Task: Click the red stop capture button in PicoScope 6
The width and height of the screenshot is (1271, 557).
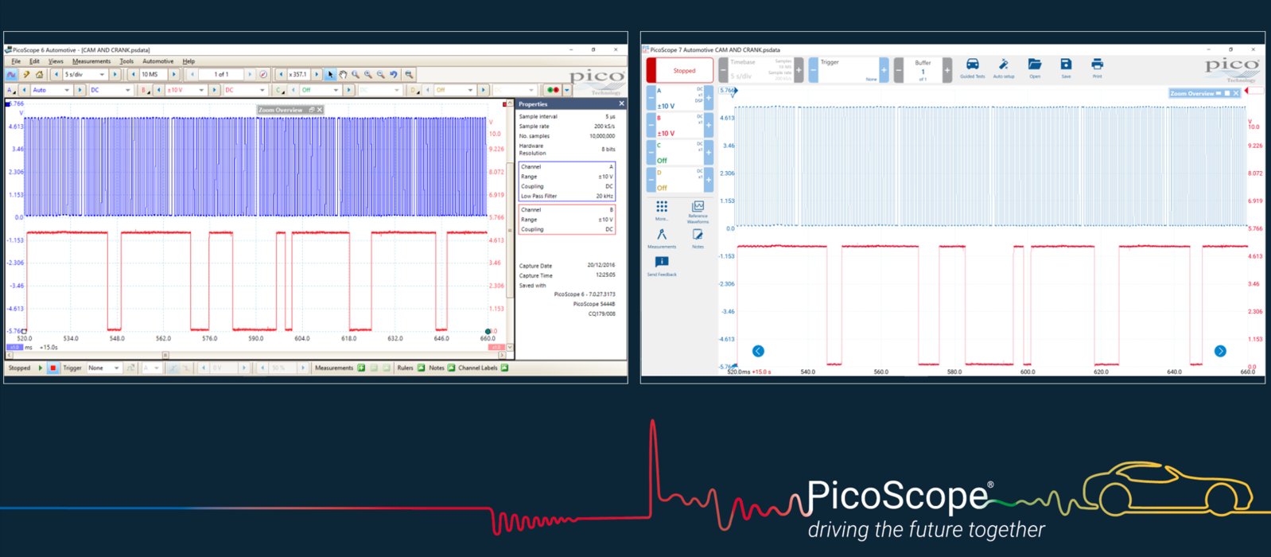Action: (52, 368)
